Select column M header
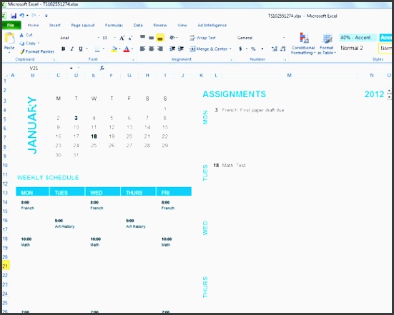This screenshot has width=394, height=315. pos(289,75)
